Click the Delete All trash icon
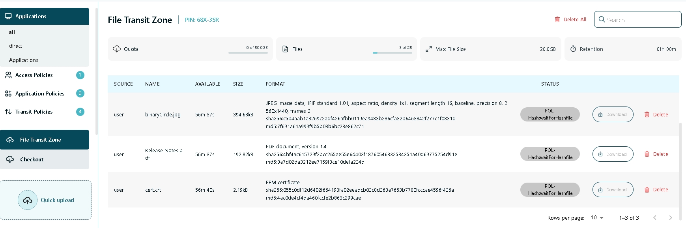686x228 pixels. 557,19
